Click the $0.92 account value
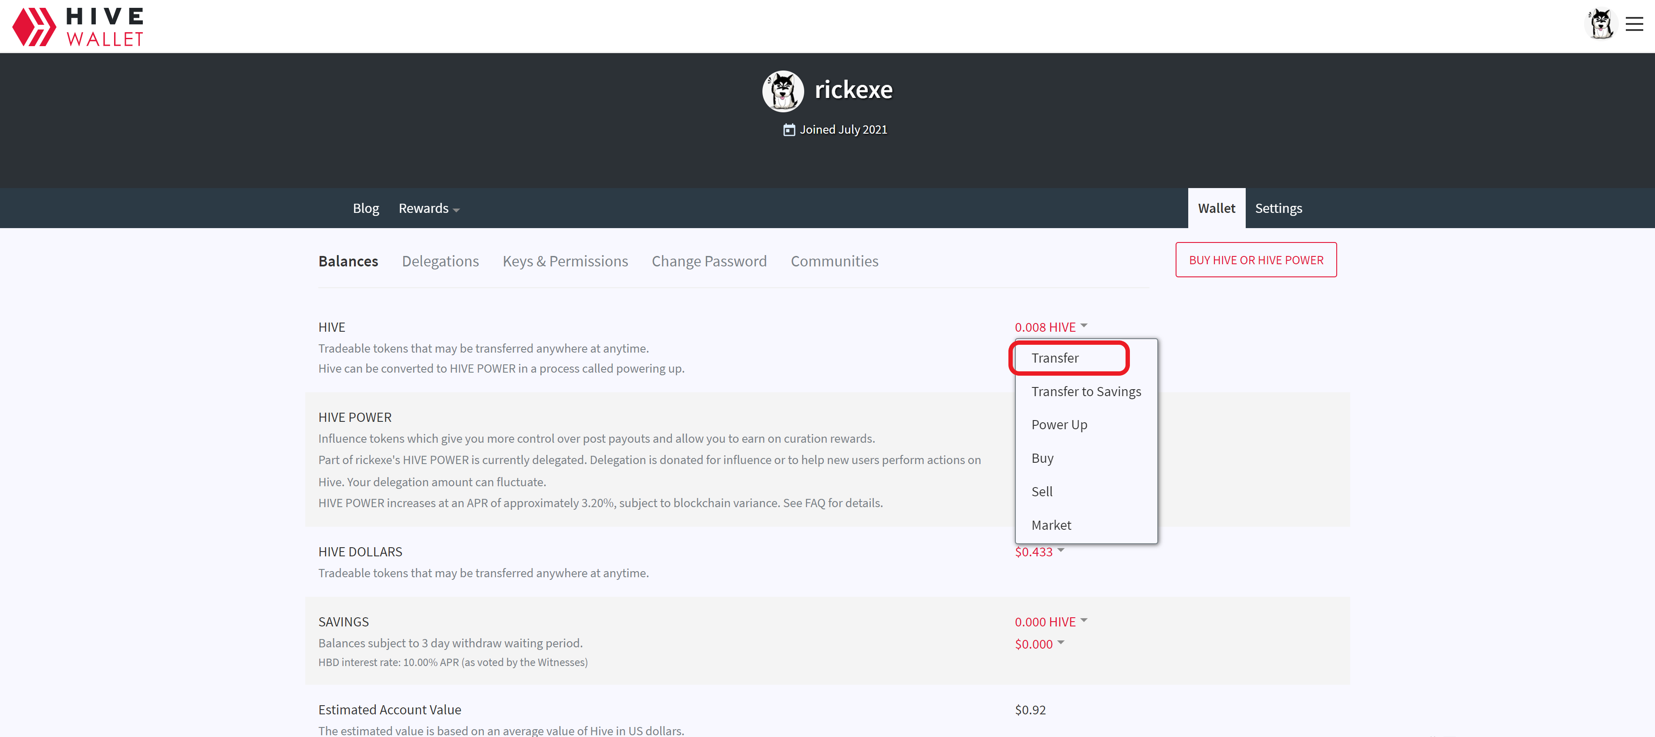This screenshot has height=737, width=1655. [x=1031, y=710]
